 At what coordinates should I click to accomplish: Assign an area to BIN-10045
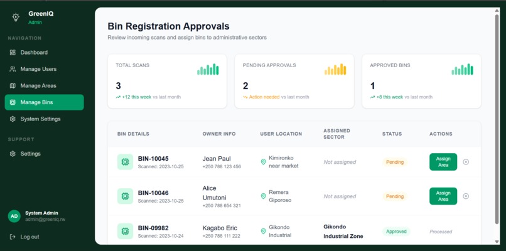click(443, 162)
